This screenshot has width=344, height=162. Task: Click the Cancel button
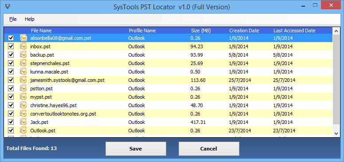(x=209, y=149)
